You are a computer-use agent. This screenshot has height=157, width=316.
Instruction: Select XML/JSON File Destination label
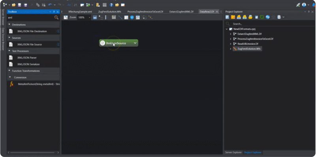point(32,31)
